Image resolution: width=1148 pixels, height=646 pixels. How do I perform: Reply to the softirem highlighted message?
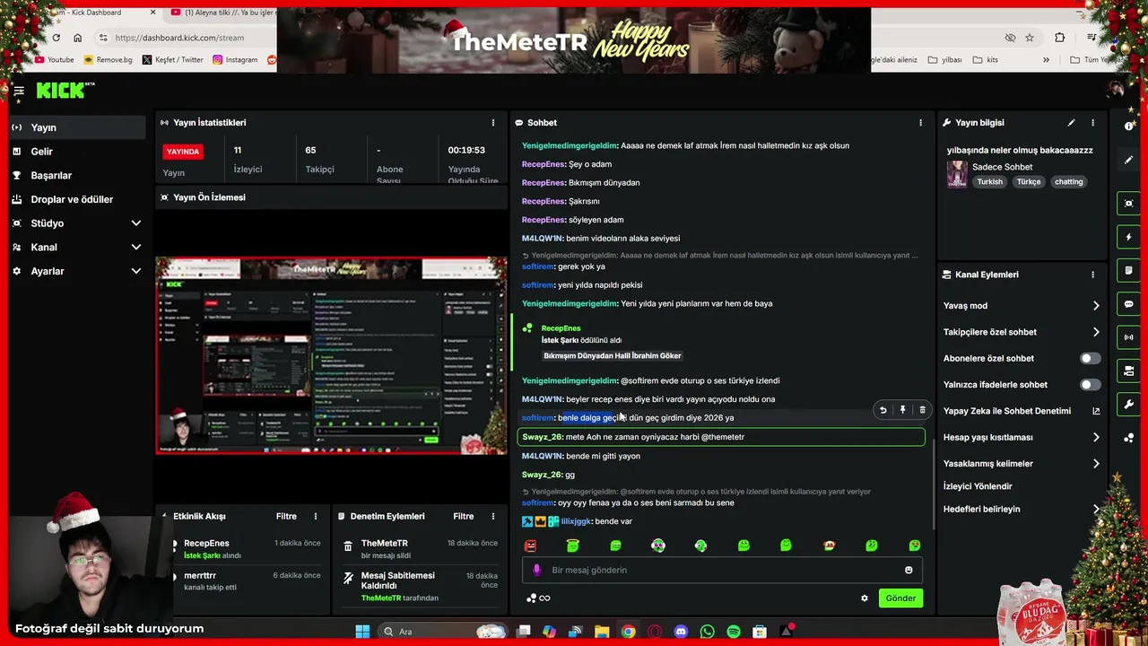tap(883, 410)
